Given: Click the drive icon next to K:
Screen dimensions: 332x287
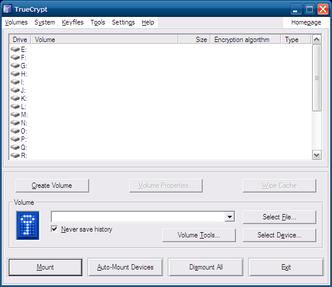Looking at the screenshot, I should (15, 98).
